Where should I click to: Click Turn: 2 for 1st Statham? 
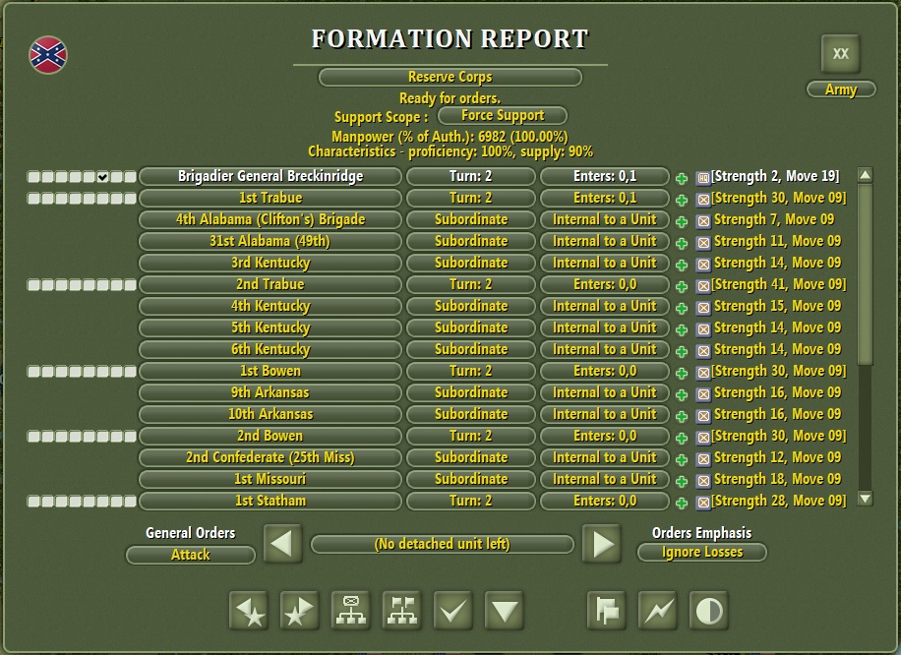pyautogui.click(x=470, y=501)
